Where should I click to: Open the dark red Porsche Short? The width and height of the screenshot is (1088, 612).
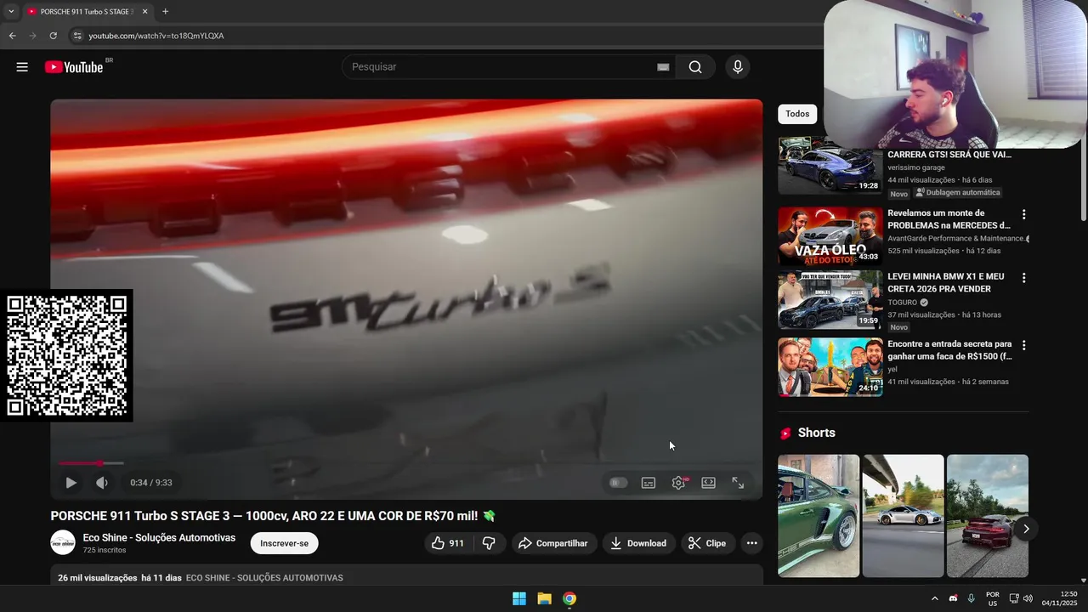(x=988, y=516)
